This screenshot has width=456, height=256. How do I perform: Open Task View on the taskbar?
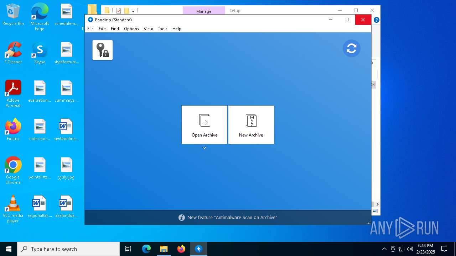point(128,249)
